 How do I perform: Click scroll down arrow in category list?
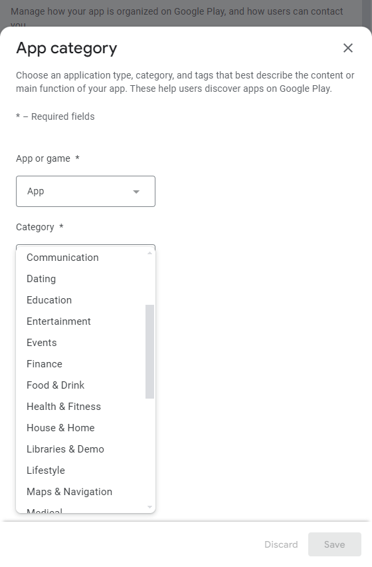point(149,507)
